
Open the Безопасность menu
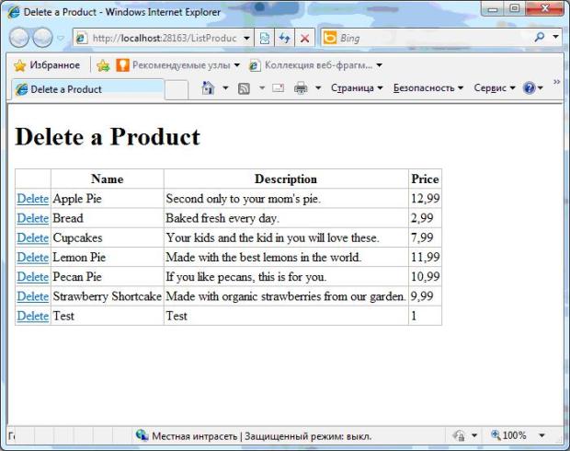coord(428,88)
